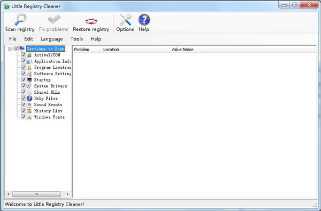This screenshot has width=321, height=211.
Task: Click the Software Settings section icon
Action: click(x=29, y=74)
